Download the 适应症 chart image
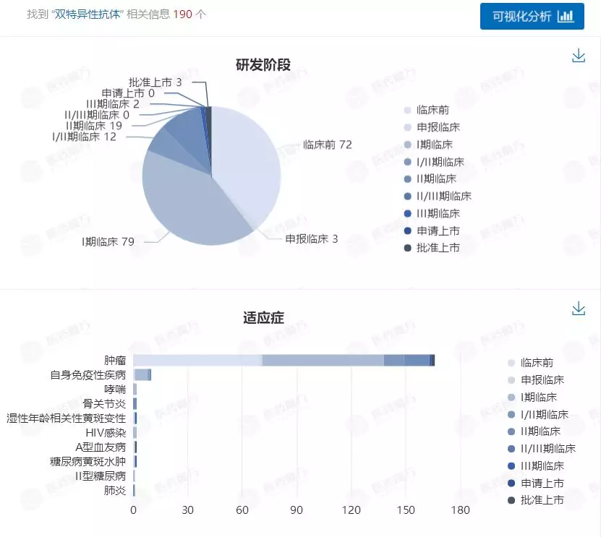The width and height of the screenshot is (601, 537). click(579, 308)
